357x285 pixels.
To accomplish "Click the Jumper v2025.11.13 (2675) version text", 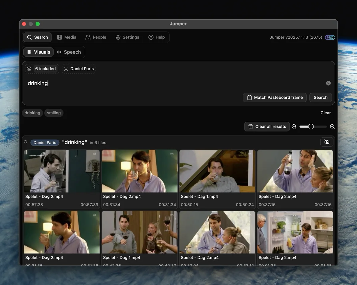I will coord(296,37).
